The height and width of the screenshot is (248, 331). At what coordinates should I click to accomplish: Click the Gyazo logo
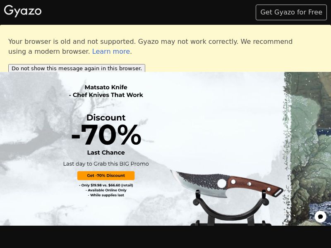(x=23, y=11)
